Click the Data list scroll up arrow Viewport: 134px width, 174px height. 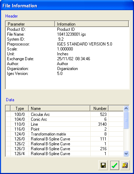click(x=126, y=109)
